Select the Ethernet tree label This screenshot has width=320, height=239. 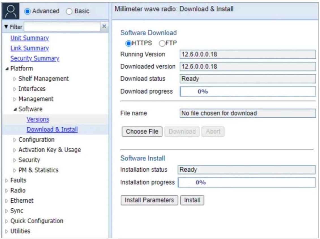coord(22,201)
